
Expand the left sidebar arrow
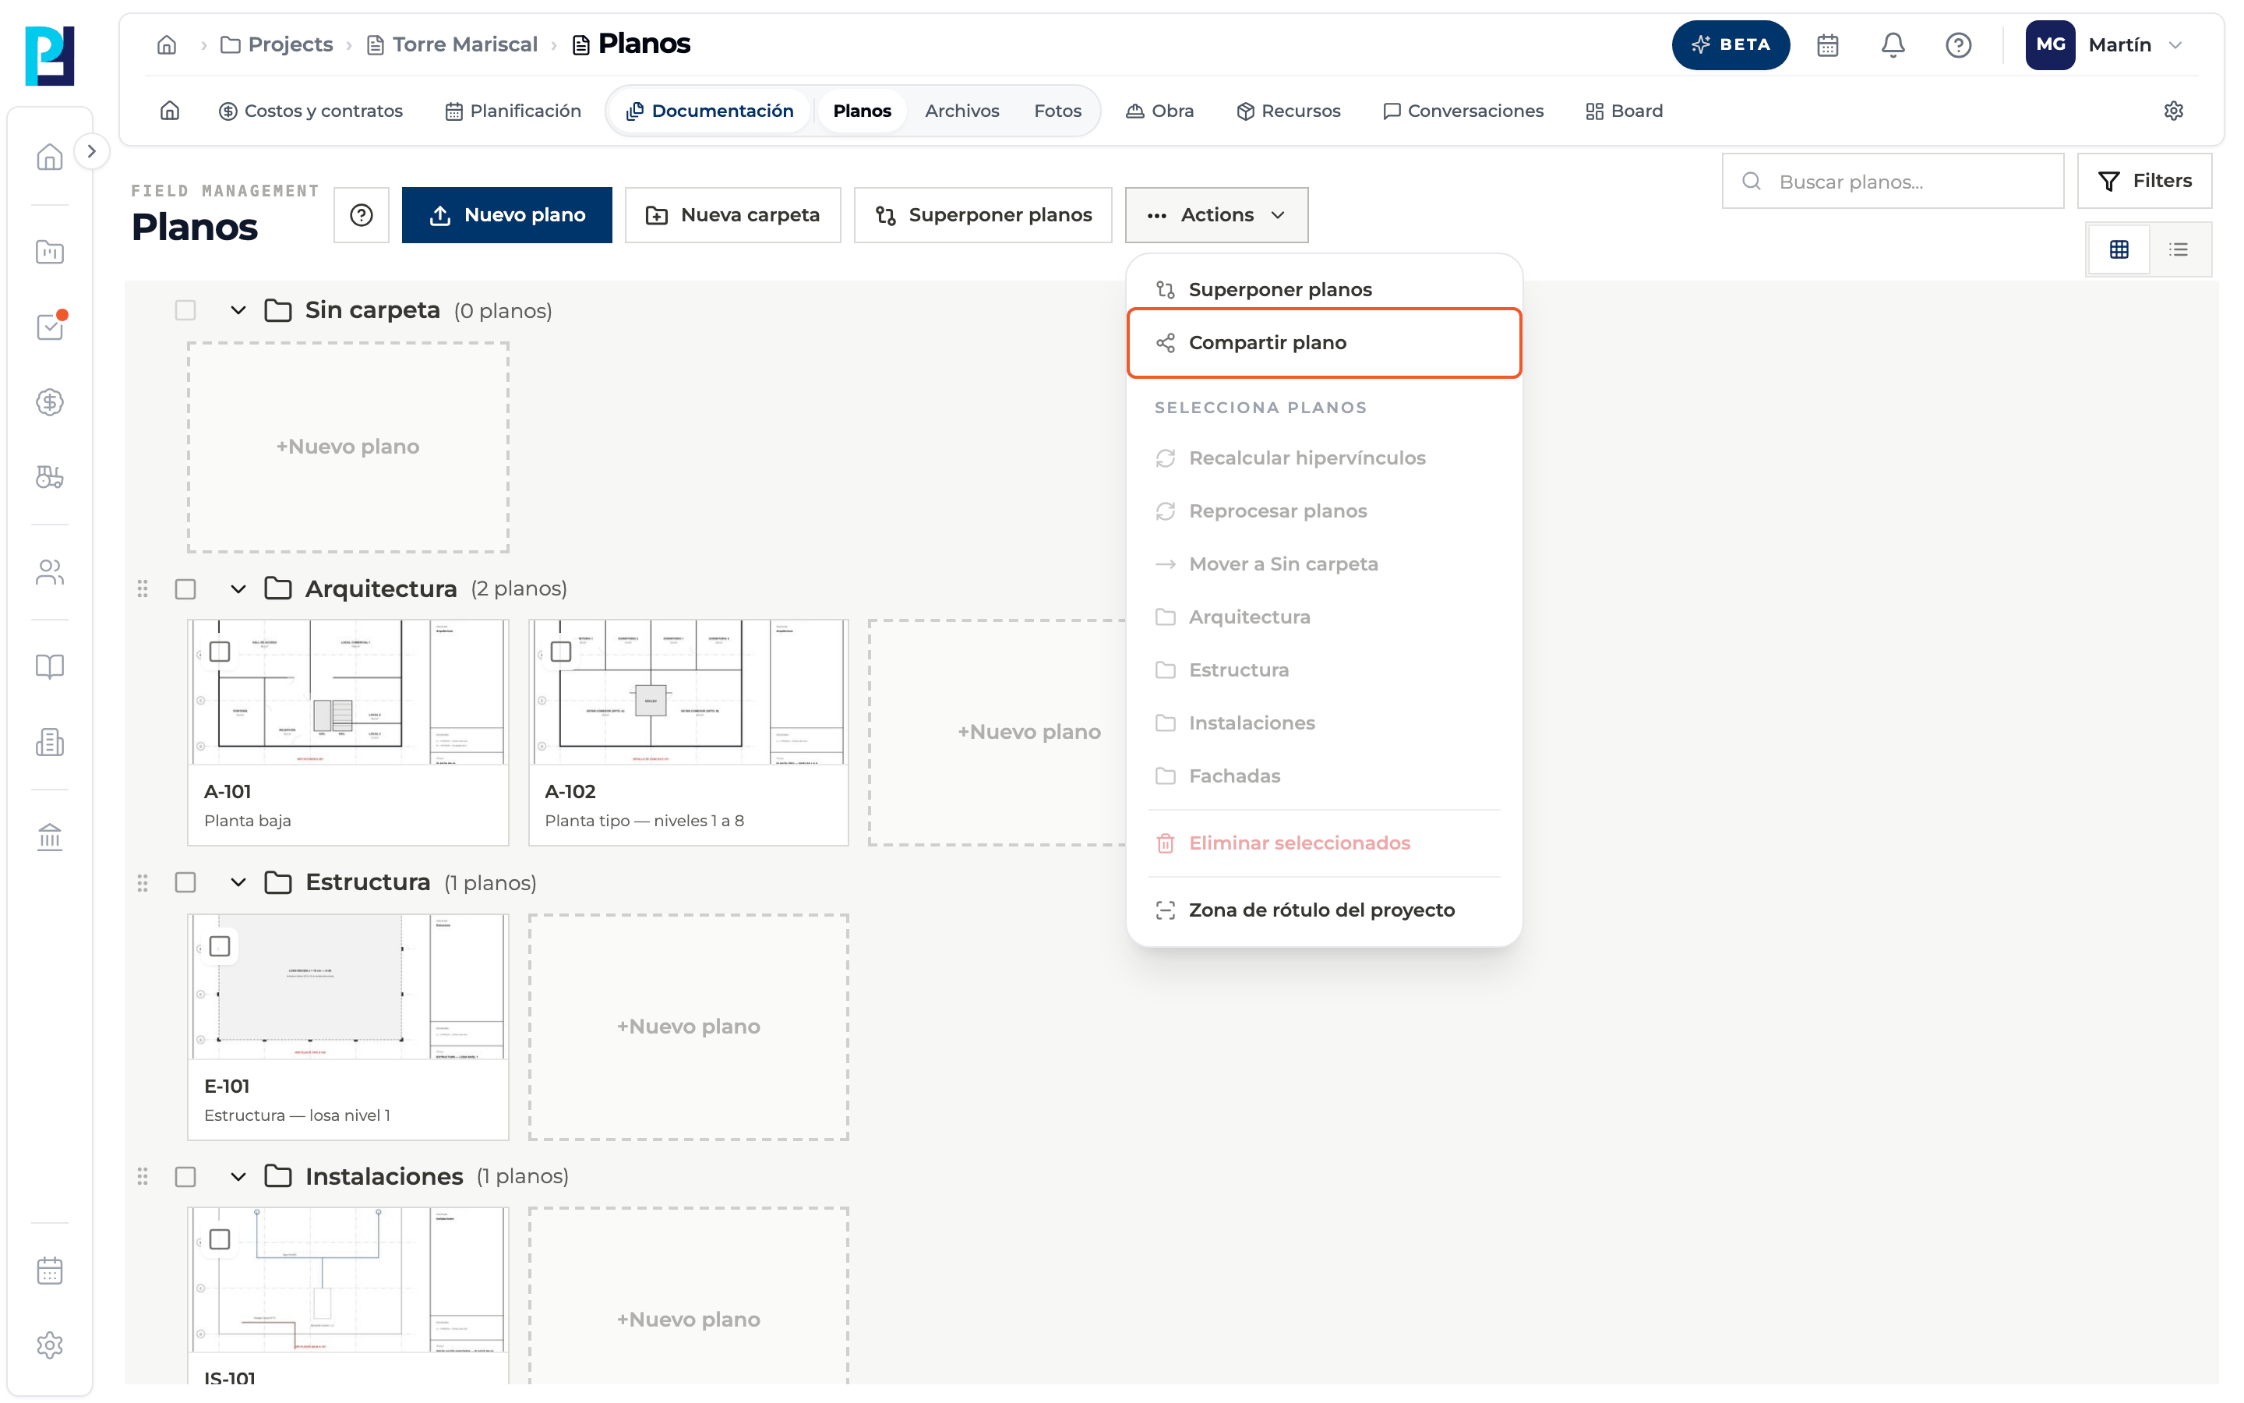91,151
